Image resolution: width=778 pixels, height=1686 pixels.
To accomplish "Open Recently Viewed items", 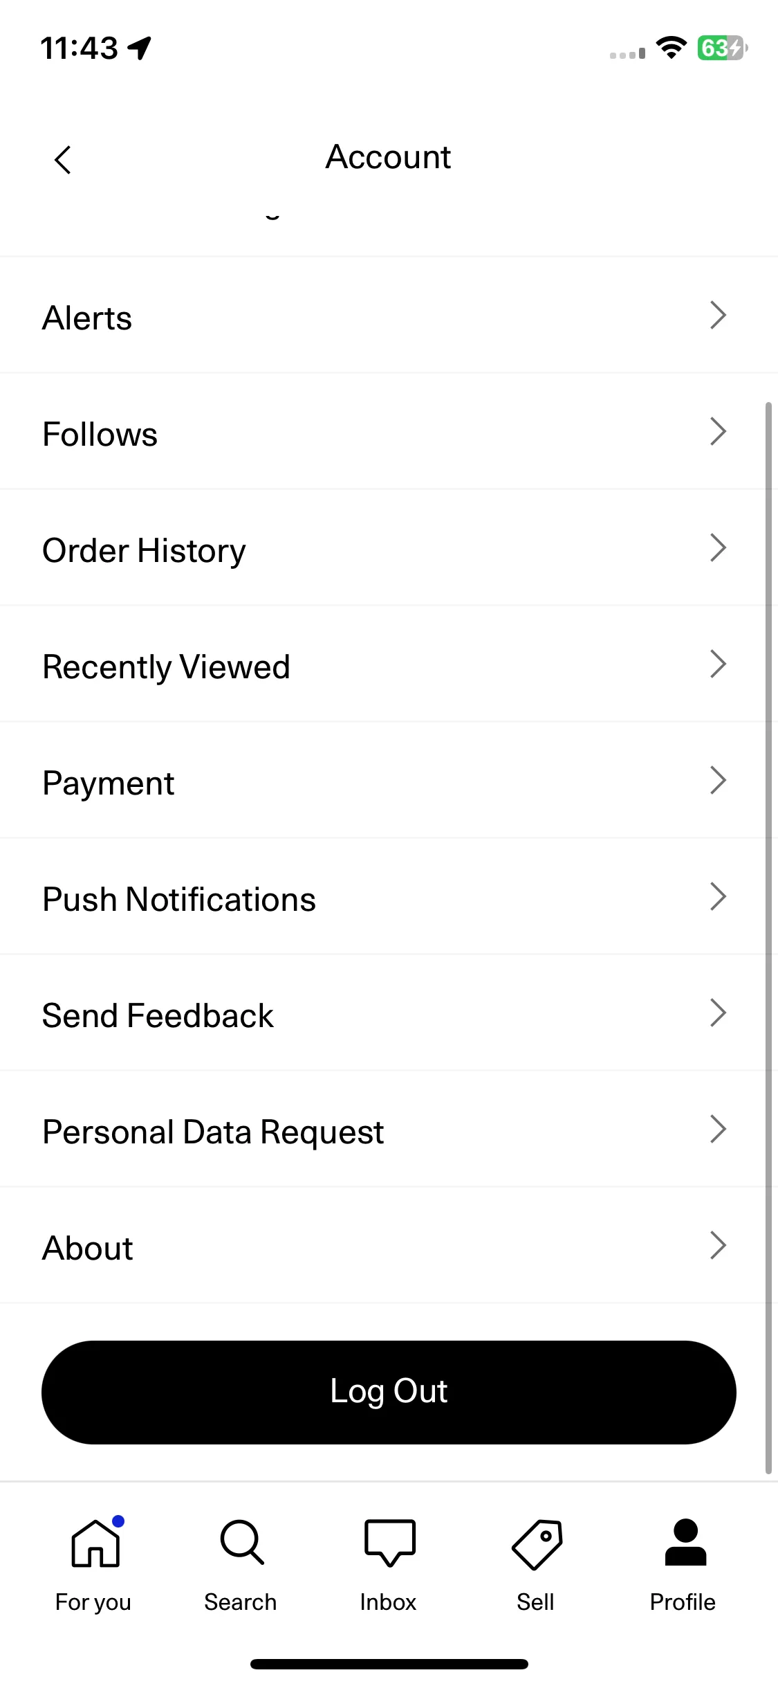I will coord(389,664).
